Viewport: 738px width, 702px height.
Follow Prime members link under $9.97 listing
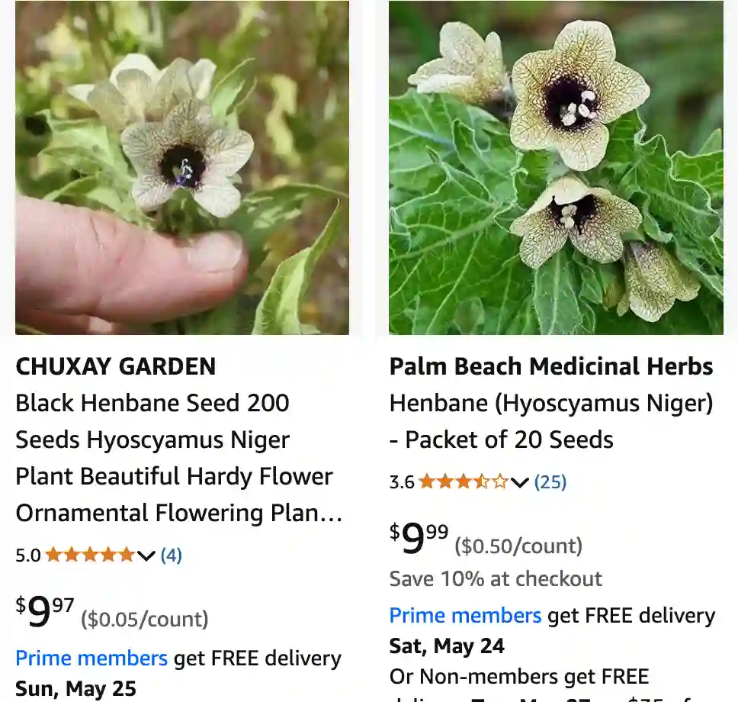point(91,659)
